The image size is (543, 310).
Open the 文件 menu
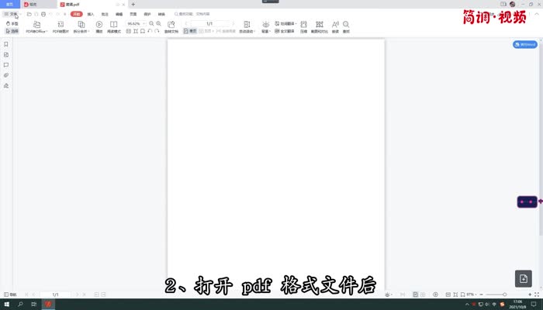[11, 14]
